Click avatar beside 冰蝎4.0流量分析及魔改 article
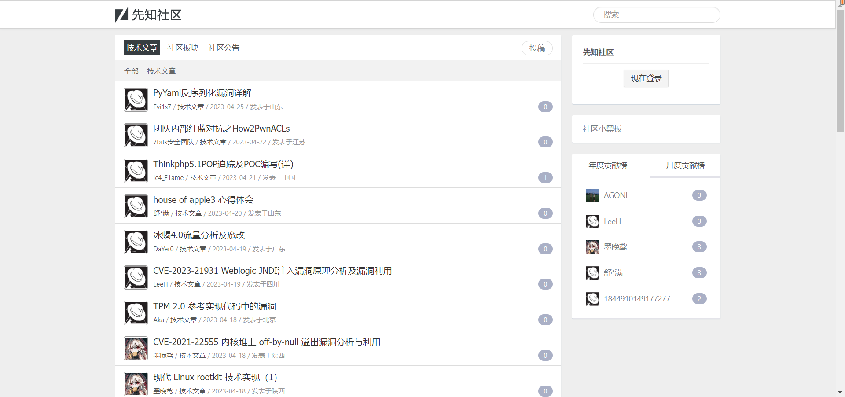This screenshot has height=397, width=845. (x=136, y=242)
